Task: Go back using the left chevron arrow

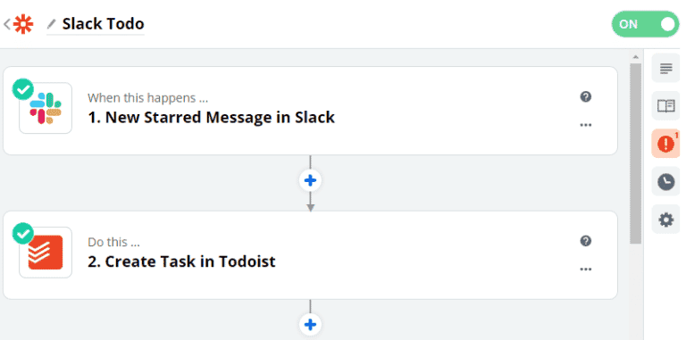Action: (6, 24)
